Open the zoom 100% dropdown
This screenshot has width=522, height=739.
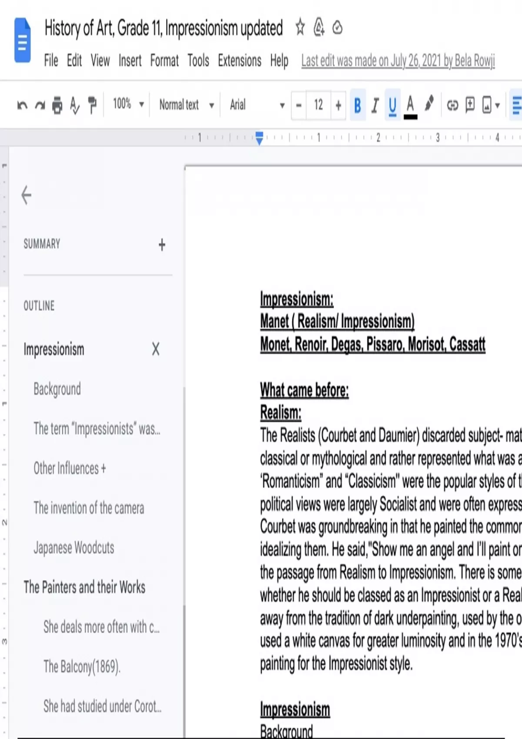pos(128,104)
